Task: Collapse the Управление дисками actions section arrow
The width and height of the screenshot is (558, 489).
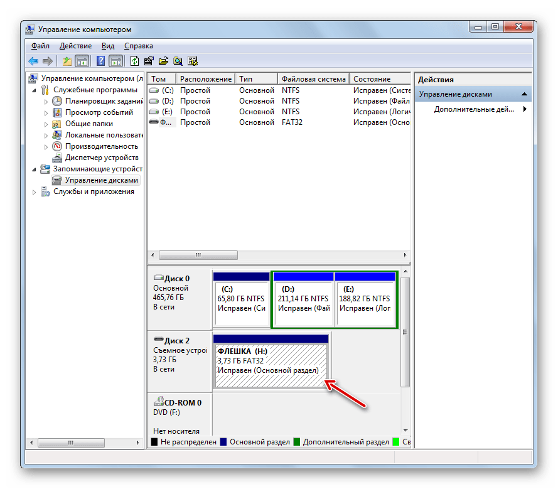Action: pos(523,94)
